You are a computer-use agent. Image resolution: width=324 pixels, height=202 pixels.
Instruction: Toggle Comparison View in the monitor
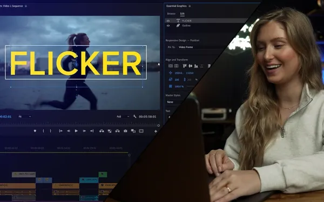[x=133, y=131]
